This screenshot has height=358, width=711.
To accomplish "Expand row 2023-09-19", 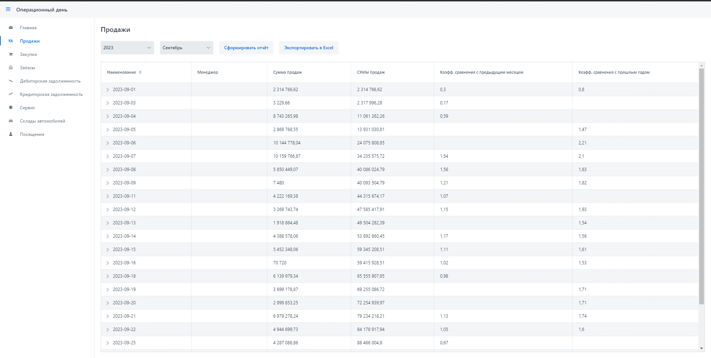I will point(108,290).
